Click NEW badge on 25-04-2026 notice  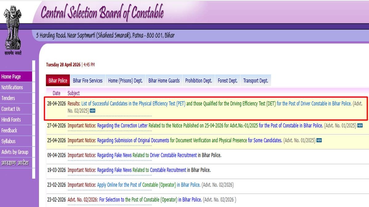[x=319, y=140]
